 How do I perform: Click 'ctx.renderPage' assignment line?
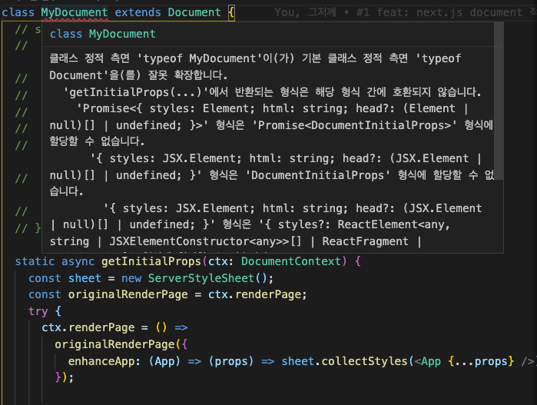tap(114, 328)
